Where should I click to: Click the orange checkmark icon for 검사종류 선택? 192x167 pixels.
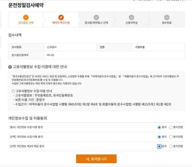tap(26, 17)
